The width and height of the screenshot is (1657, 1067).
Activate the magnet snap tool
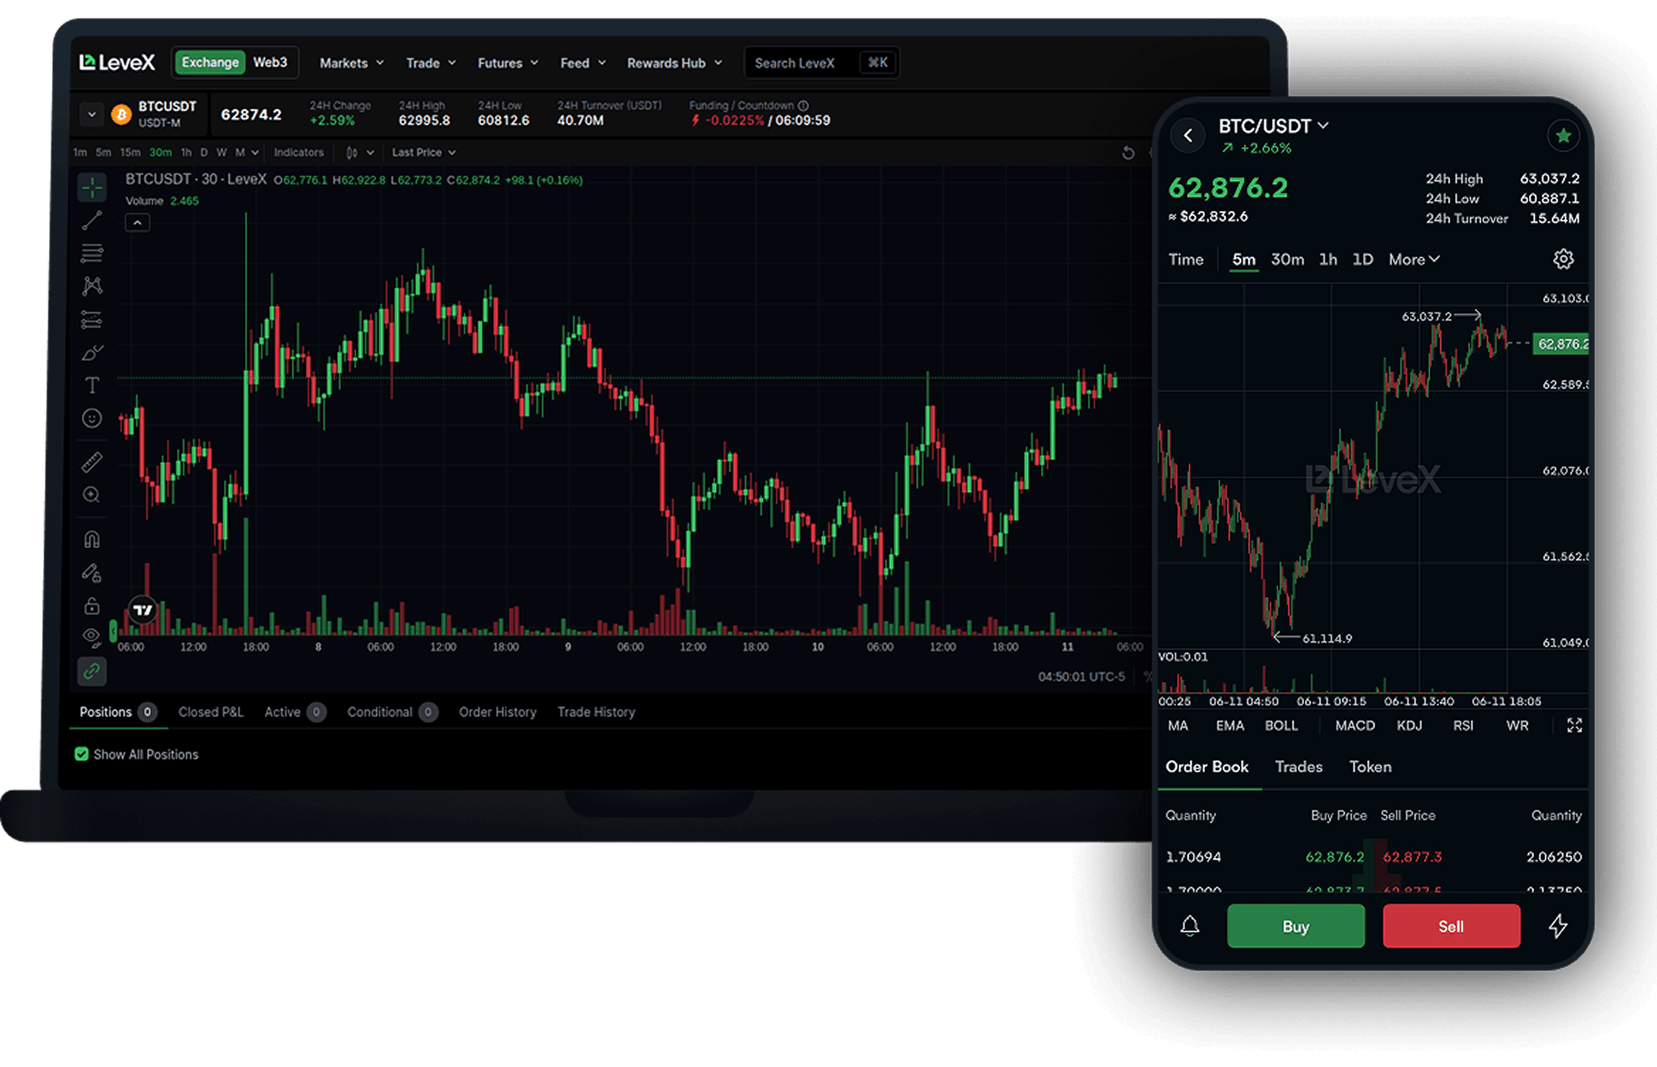(92, 540)
